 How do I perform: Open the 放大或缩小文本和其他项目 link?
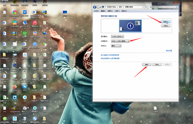point(110,55)
